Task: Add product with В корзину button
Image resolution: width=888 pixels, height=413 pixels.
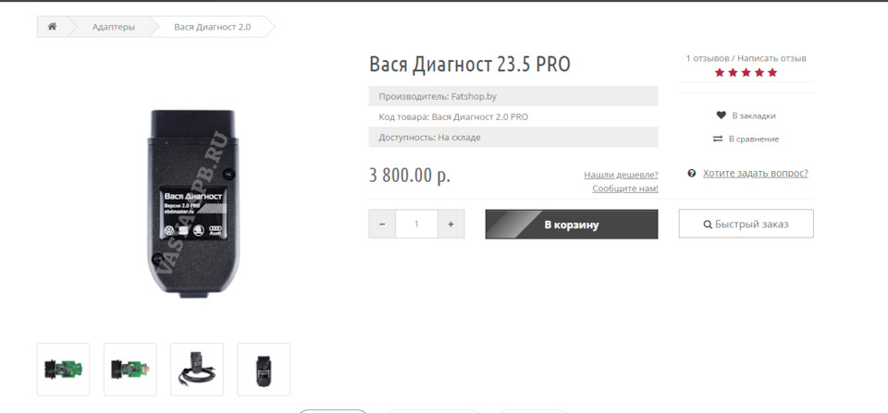Action: (x=572, y=224)
